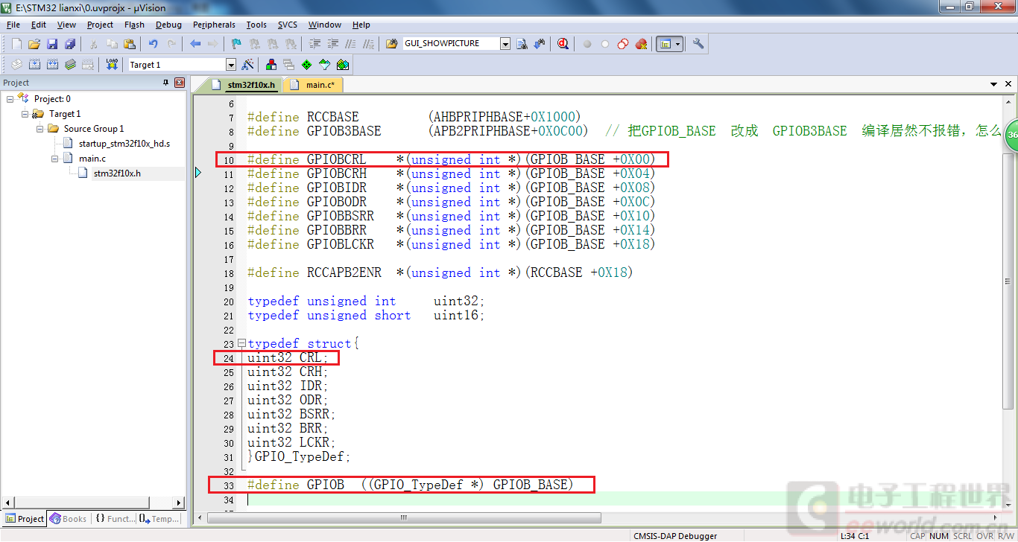Open a file using the folder icon
Screen dimensions: 1018x542
[34, 44]
